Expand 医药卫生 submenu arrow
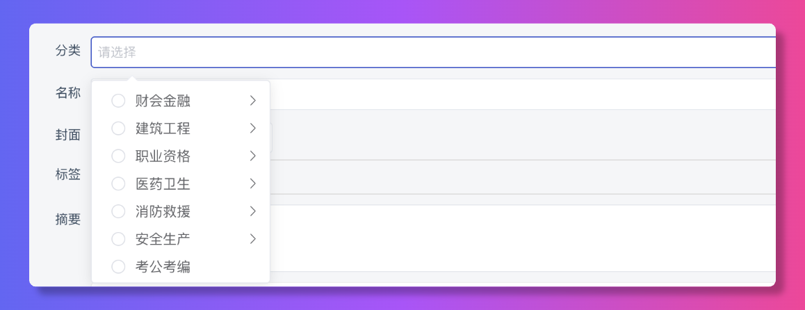Image resolution: width=805 pixels, height=310 pixels. click(253, 184)
